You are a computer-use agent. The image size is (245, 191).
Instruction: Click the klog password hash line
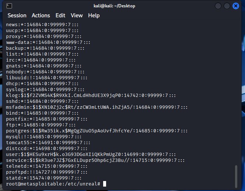click(91, 95)
